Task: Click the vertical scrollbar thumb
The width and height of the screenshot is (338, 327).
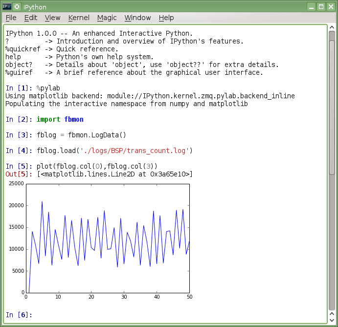Action: point(332,107)
